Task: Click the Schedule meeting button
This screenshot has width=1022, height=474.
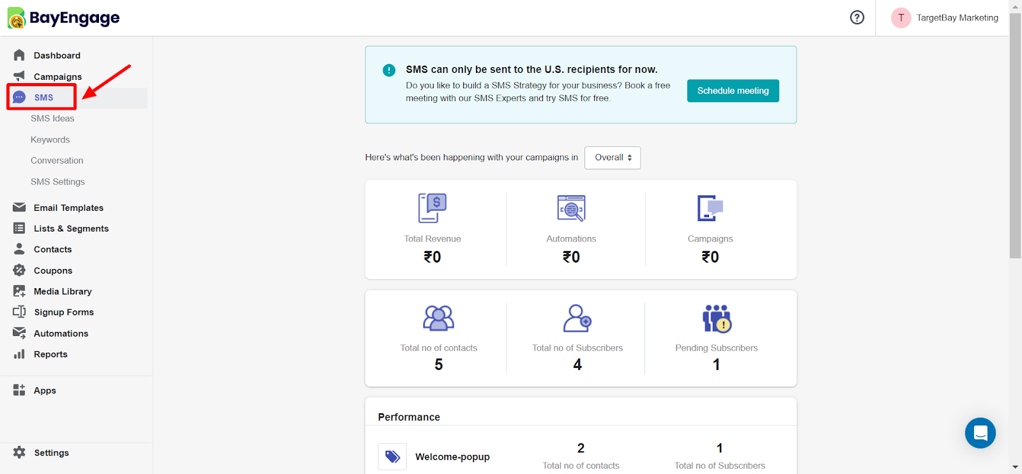Action: tap(733, 91)
